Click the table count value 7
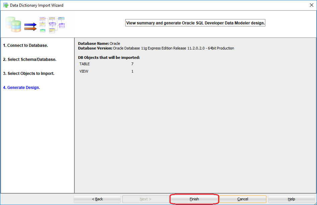This screenshot has height=205, width=317. (x=132, y=64)
